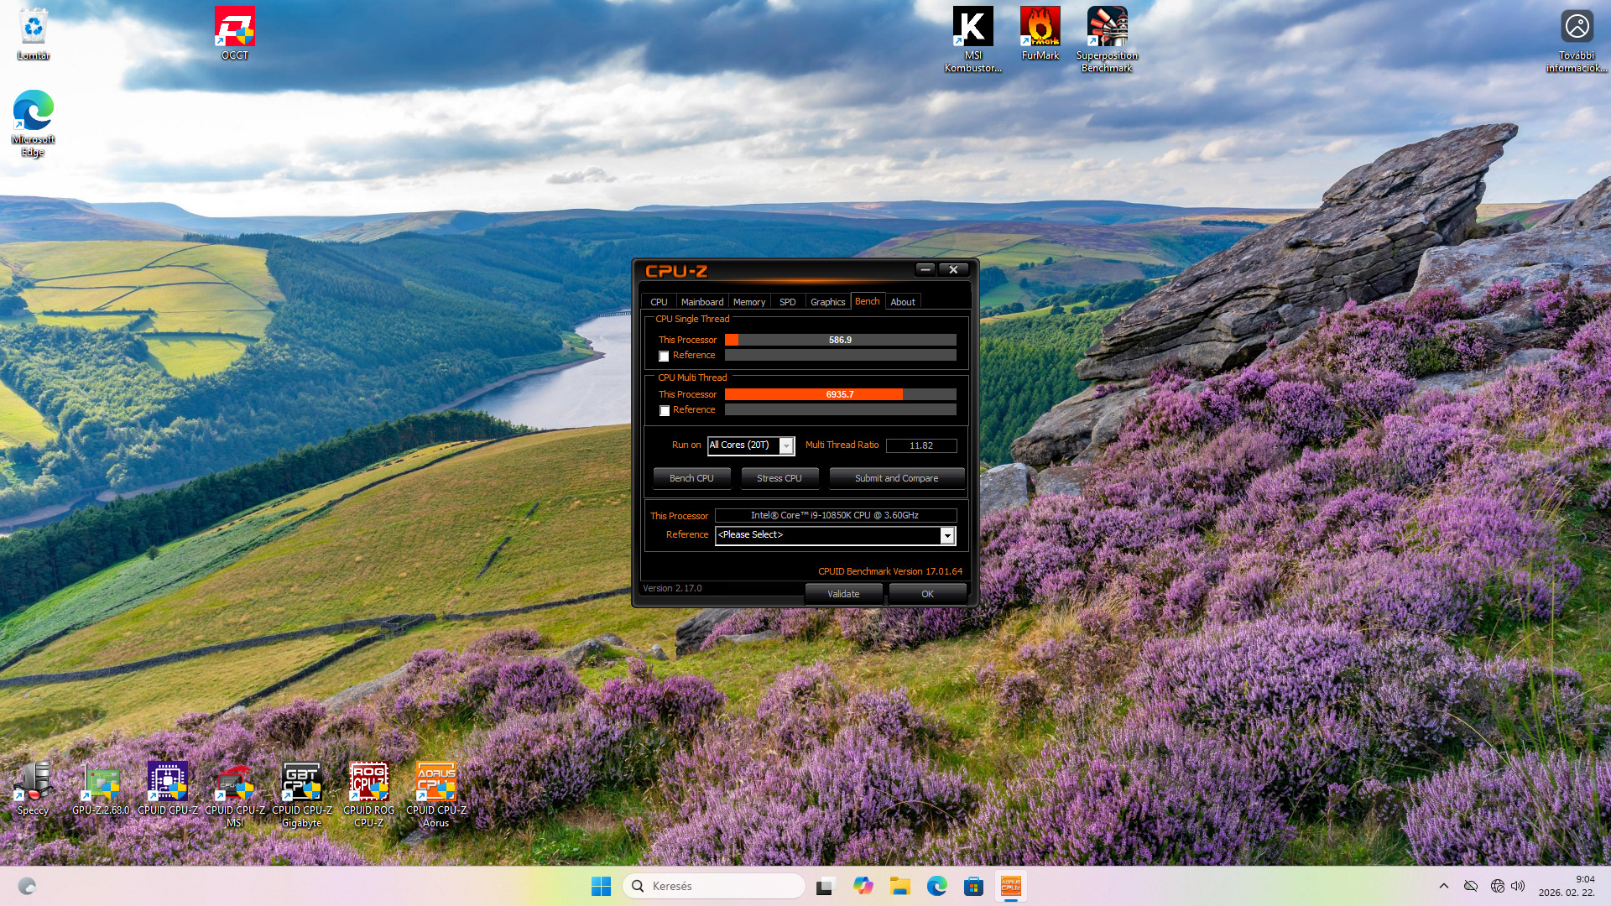1611x906 pixels.
Task: Click the CPU-Z icon in the taskbar
Action: coord(1010,886)
